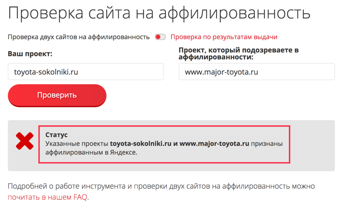Focus the suspected affiliated project input field
341x208 pixels.
click(x=257, y=72)
